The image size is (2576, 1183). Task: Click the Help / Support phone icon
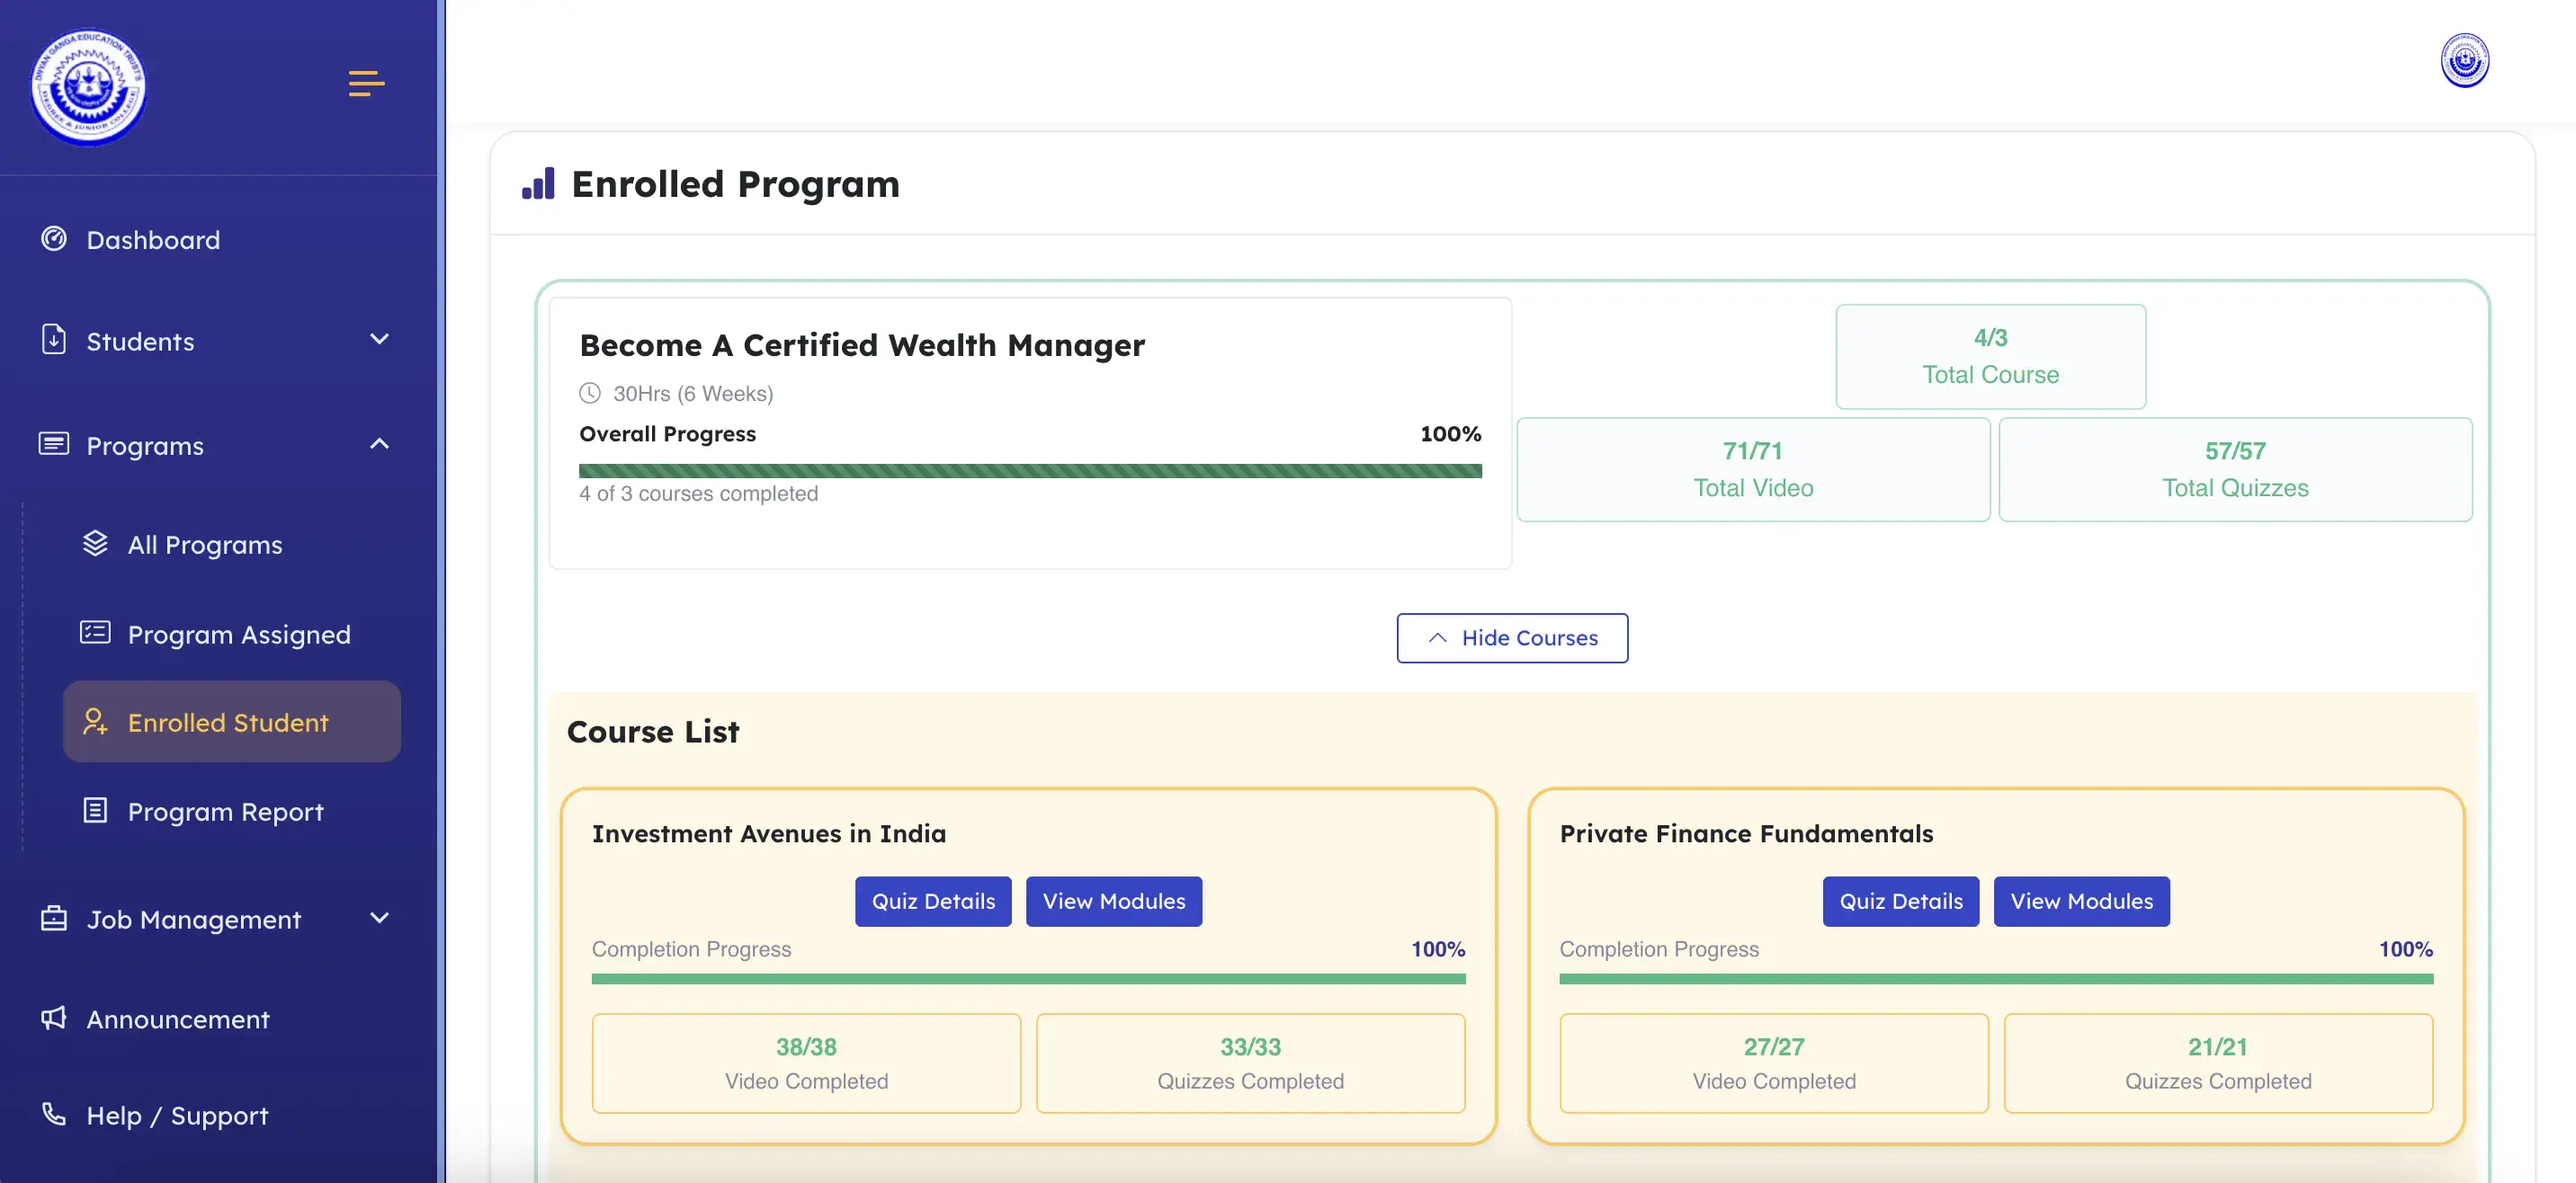click(54, 1114)
